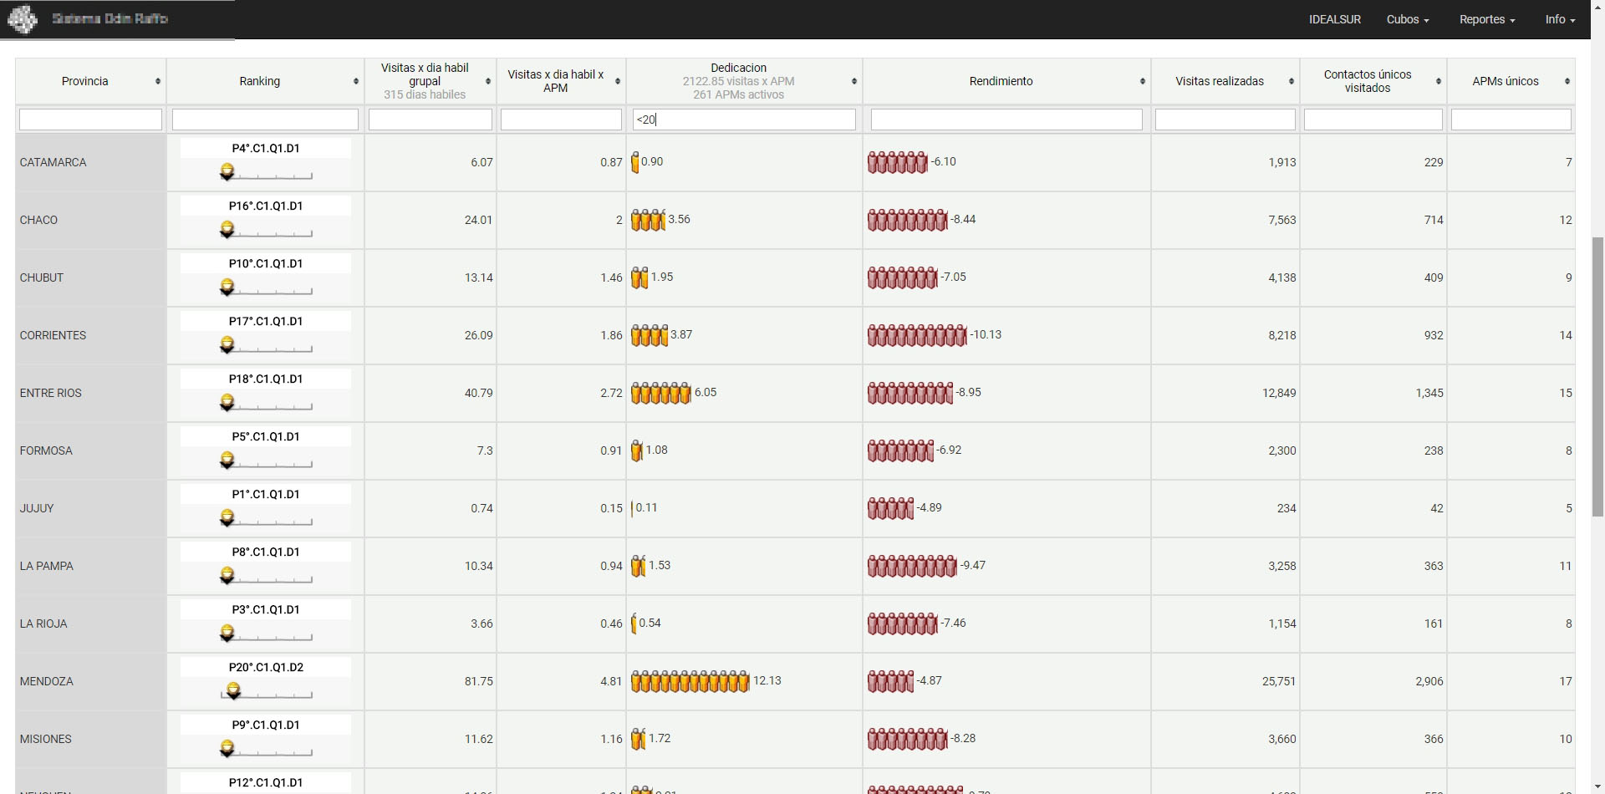Click the ranking slider marker in CHACO row
This screenshot has width=1605, height=794.
227,229
